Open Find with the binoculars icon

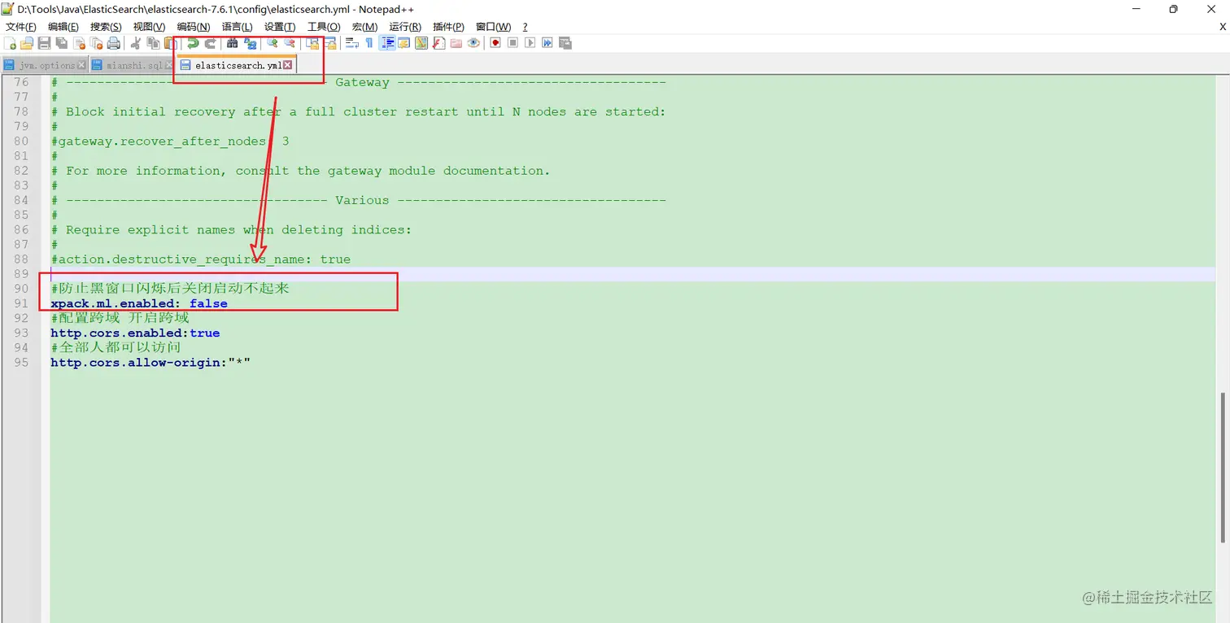pos(232,43)
